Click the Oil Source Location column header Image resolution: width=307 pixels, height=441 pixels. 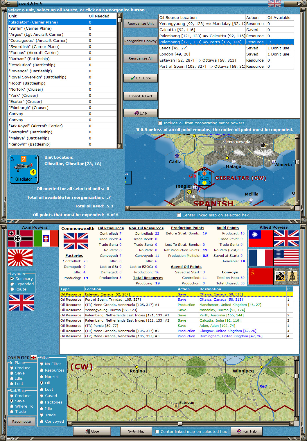202,18
